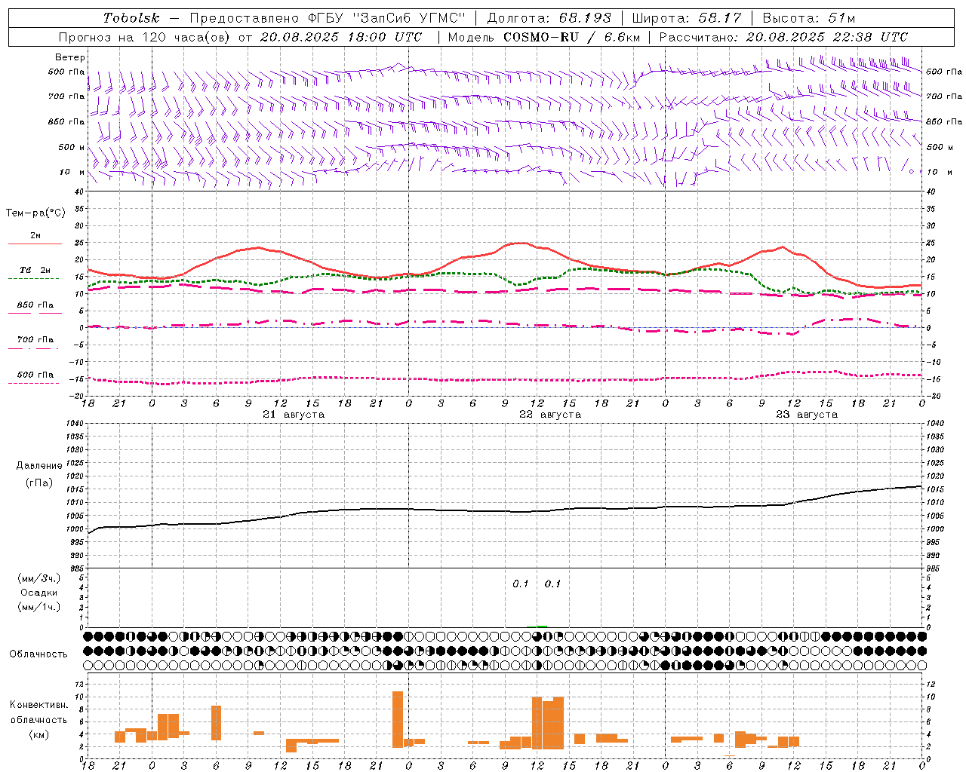Select the Осадки panel label

coord(39,593)
